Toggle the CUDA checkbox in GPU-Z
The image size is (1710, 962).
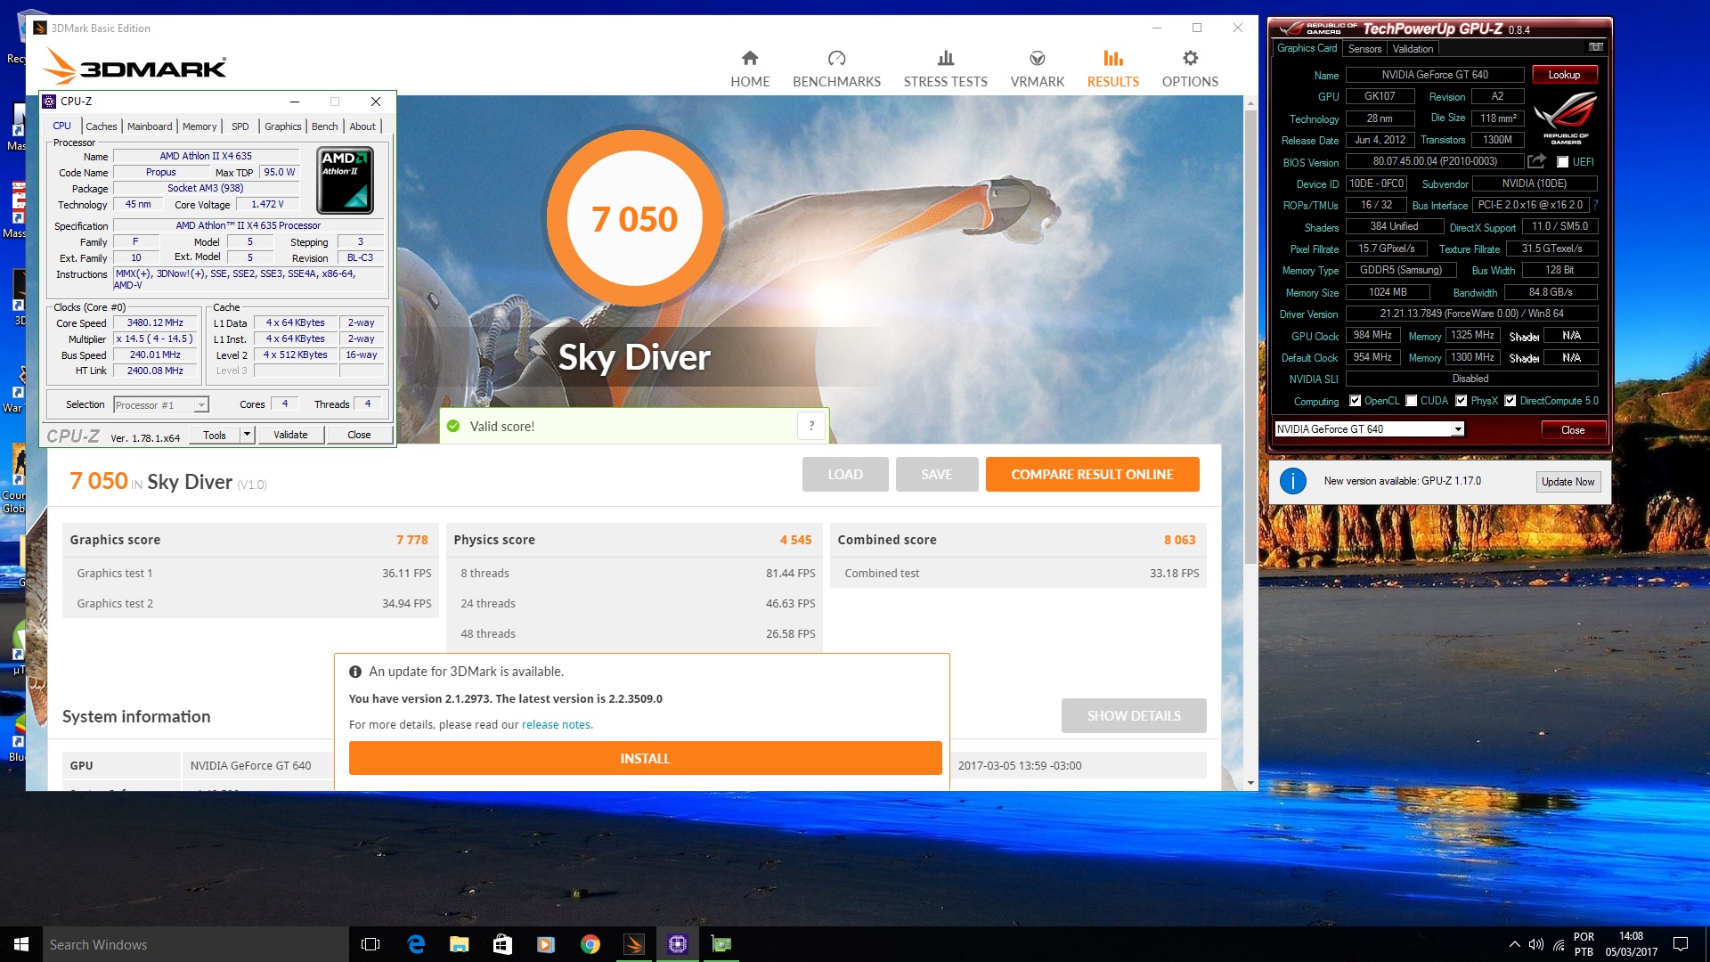tap(1411, 401)
